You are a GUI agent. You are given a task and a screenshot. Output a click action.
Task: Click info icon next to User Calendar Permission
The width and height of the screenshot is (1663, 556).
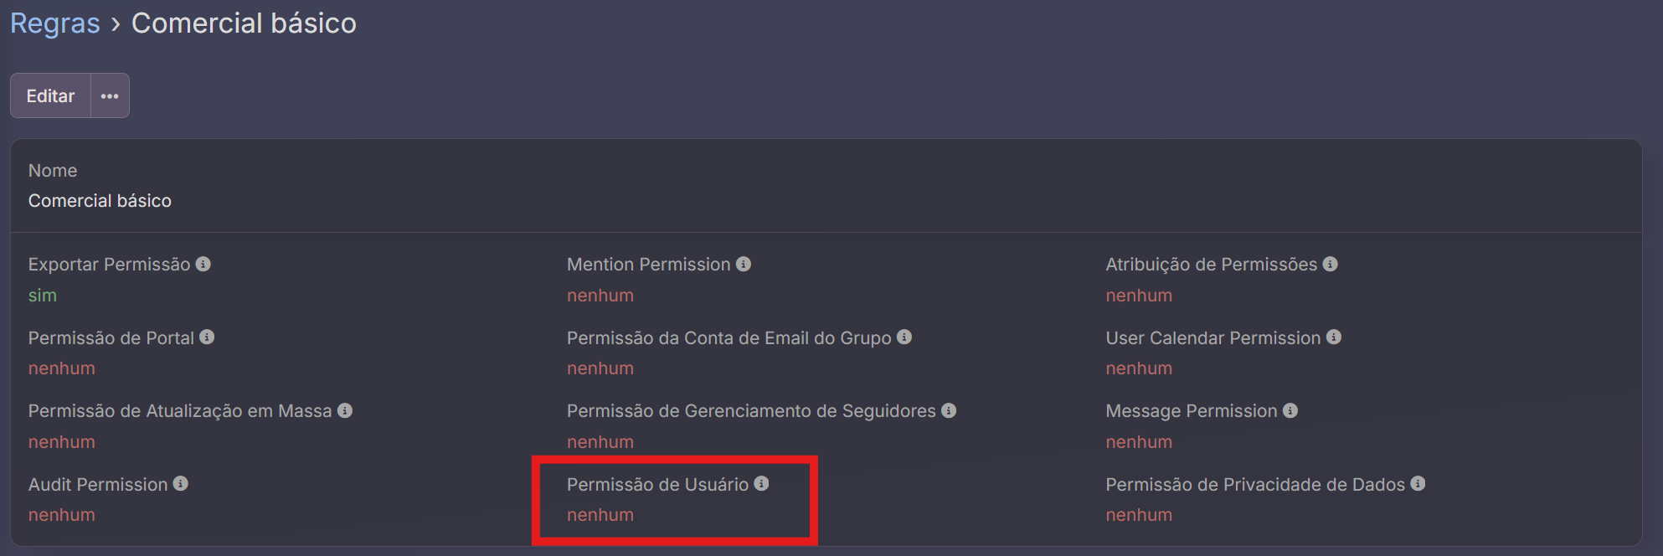click(1334, 337)
